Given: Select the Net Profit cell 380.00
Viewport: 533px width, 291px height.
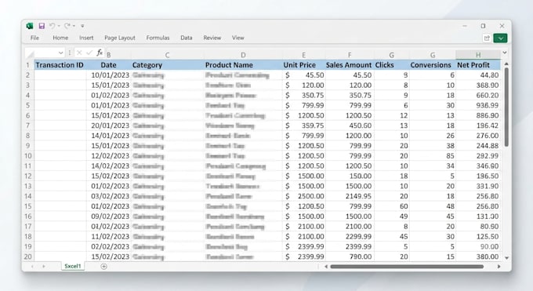Looking at the screenshot, I should (478, 256).
